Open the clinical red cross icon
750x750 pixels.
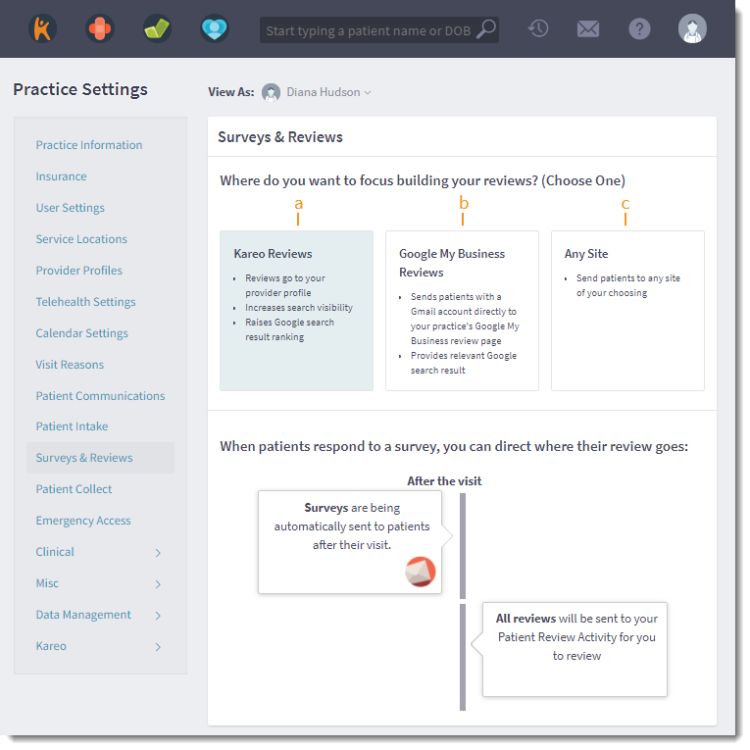pos(100,28)
